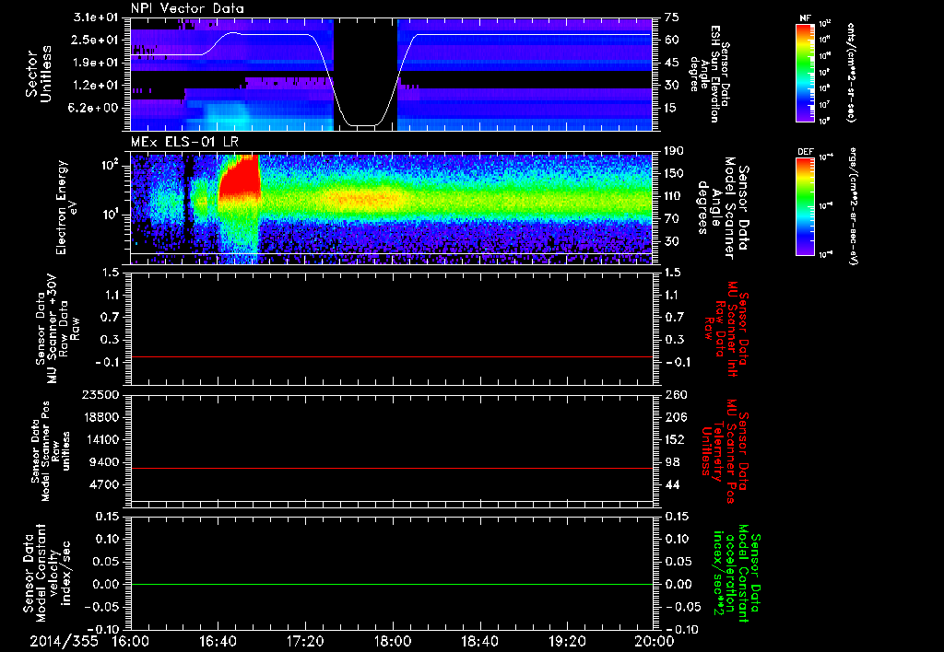Screen dimensions: 944x652
Task: Click the 20:00 time axis label
Action: point(655,641)
